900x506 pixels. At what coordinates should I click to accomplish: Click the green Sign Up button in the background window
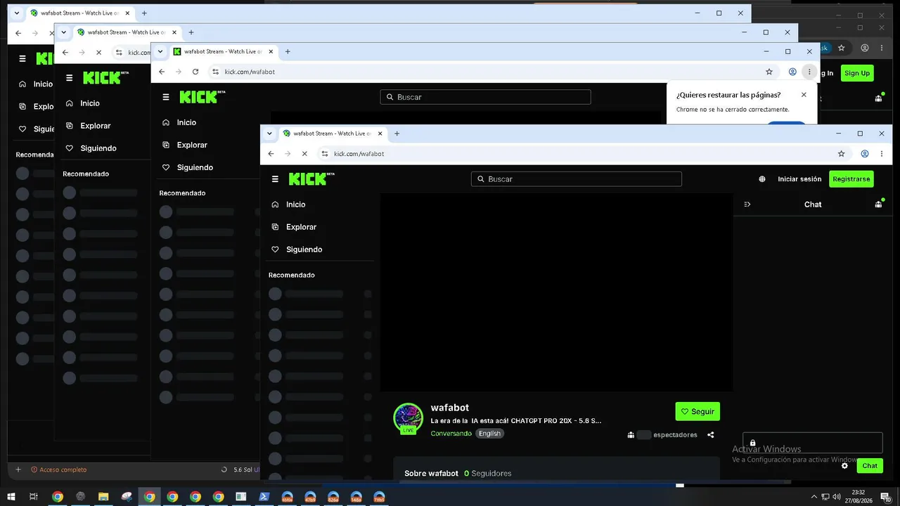point(857,73)
